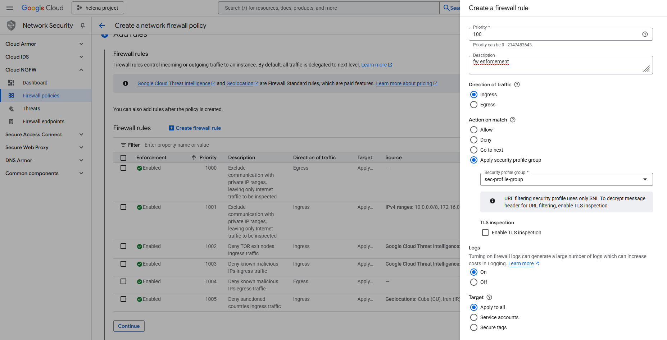This screenshot has width=667, height=340.
Task: Open Threats in the sidebar
Action: (x=31, y=109)
